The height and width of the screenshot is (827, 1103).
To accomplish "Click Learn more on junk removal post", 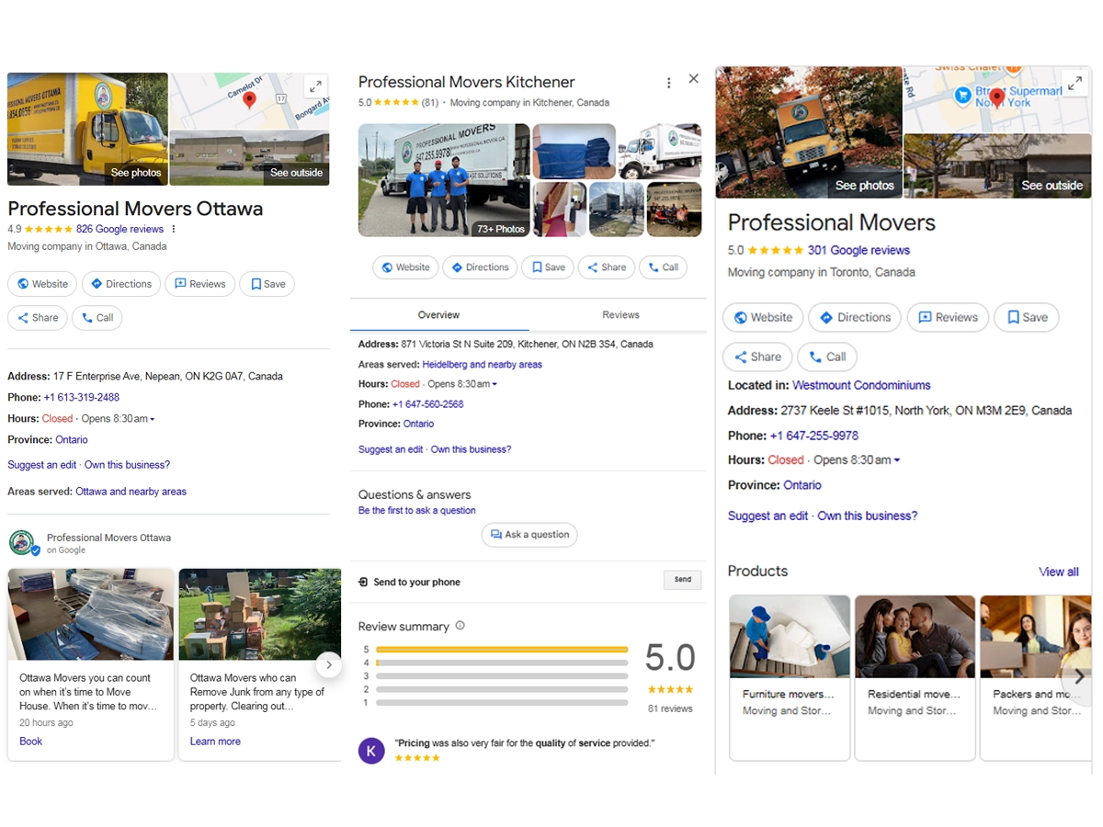I will 215,742.
